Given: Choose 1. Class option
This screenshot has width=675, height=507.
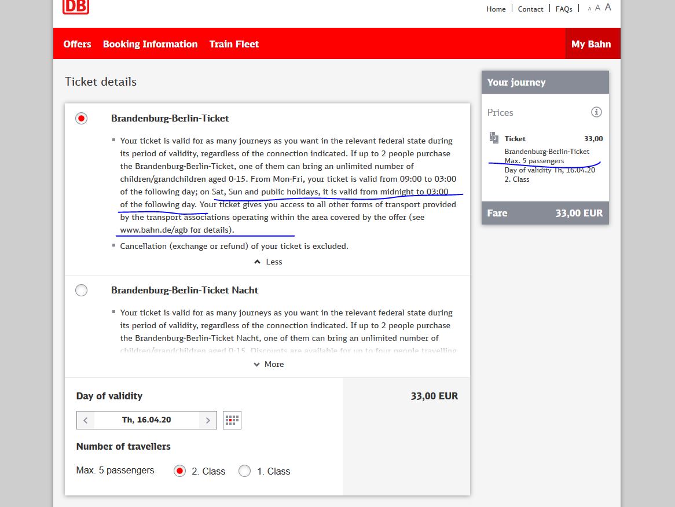Looking at the screenshot, I should coord(244,471).
